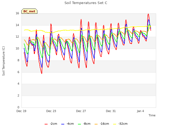Toggle the -8cm legend entry

click(84, 124)
